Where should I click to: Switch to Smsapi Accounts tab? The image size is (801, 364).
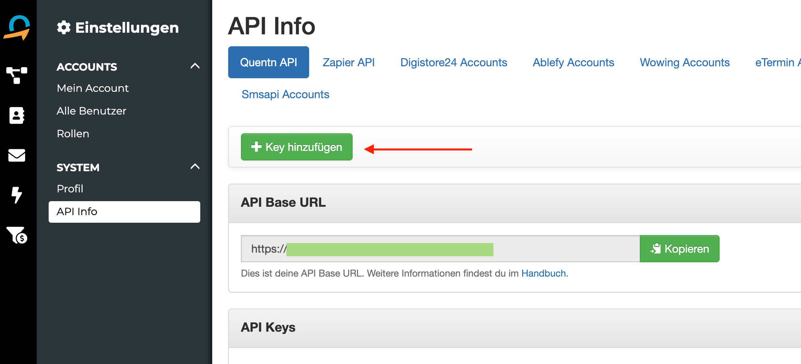[x=285, y=94]
